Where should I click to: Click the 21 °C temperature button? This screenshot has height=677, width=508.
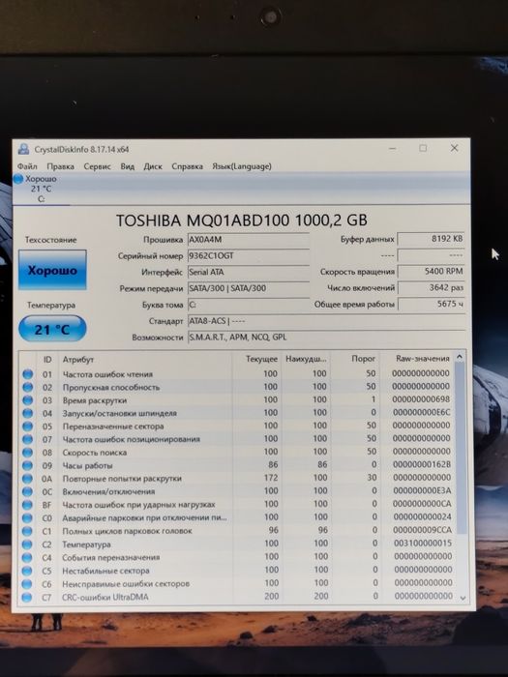(52, 329)
